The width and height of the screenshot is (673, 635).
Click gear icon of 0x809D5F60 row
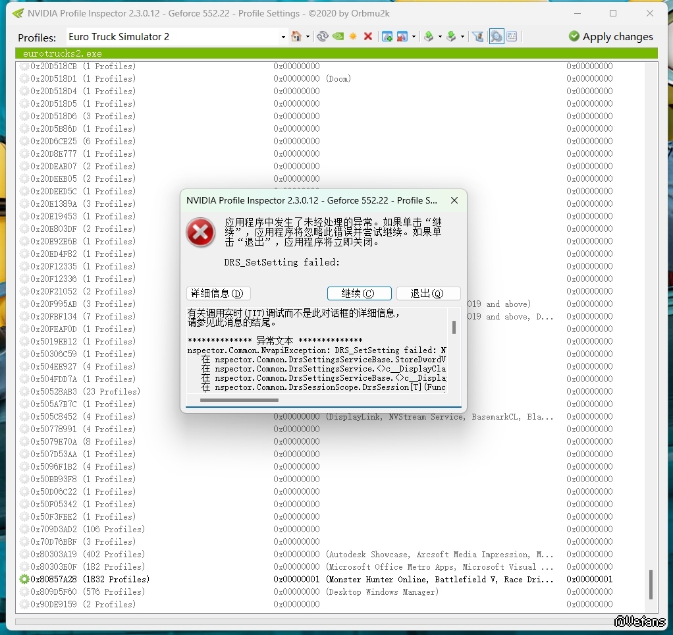(24, 592)
